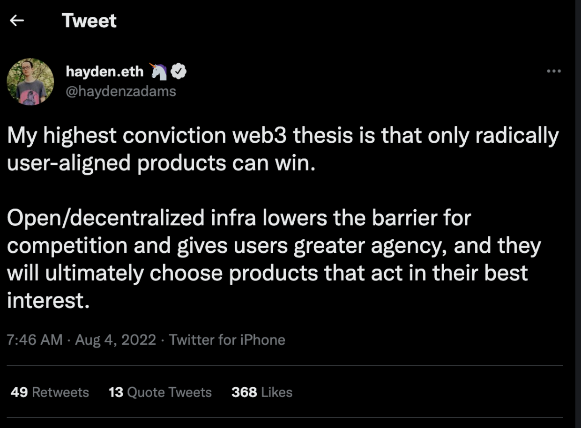Click the vertical scrollbar on the right edge

(x=578, y=211)
